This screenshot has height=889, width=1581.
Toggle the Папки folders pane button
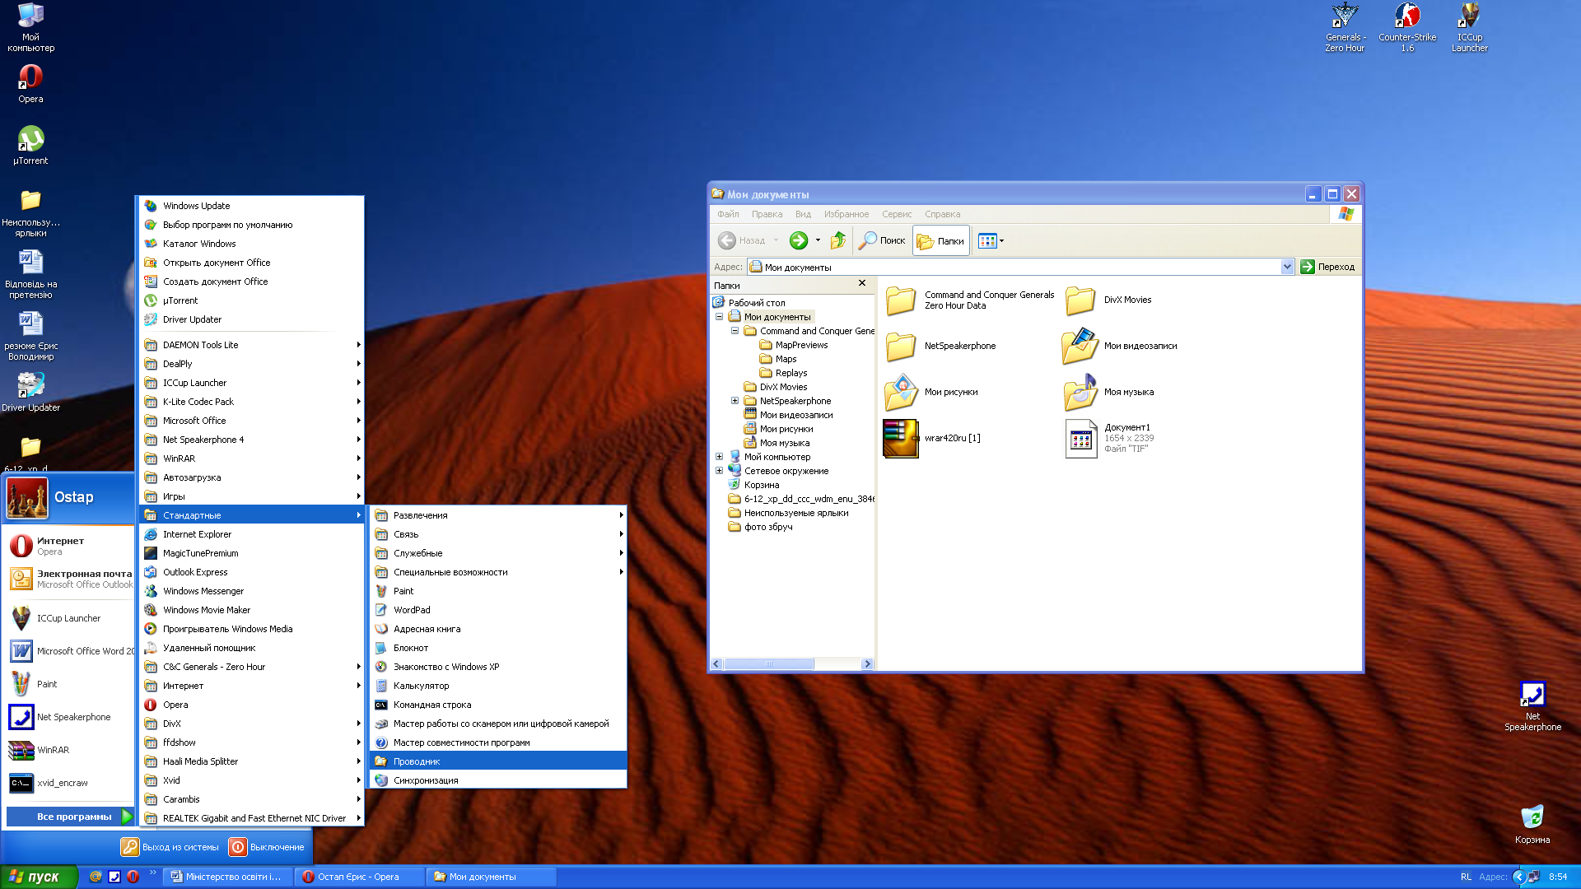click(x=940, y=240)
